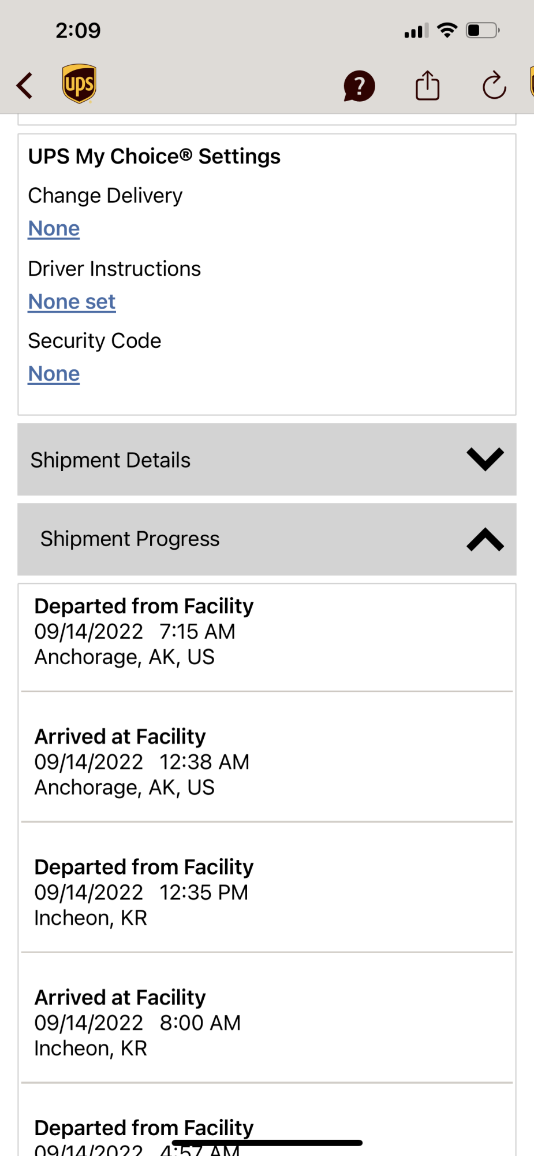This screenshot has height=1156, width=534.
Task: Tap the 2:09 clock in status bar
Action: click(78, 30)
